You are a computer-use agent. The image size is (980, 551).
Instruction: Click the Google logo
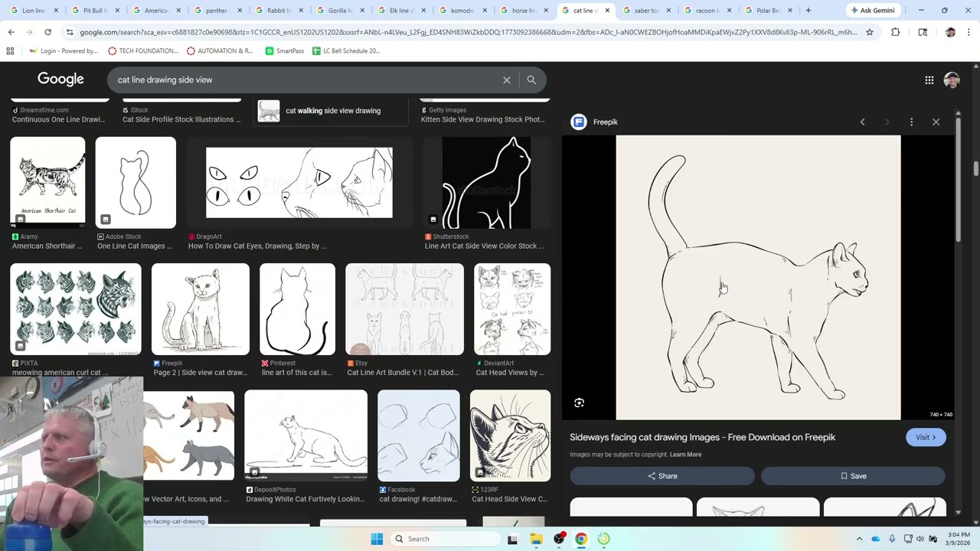(x=60, y=79)
